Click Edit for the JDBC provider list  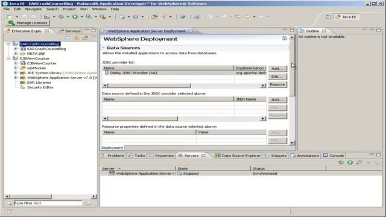pyautogui.click(x=277, y=77)
